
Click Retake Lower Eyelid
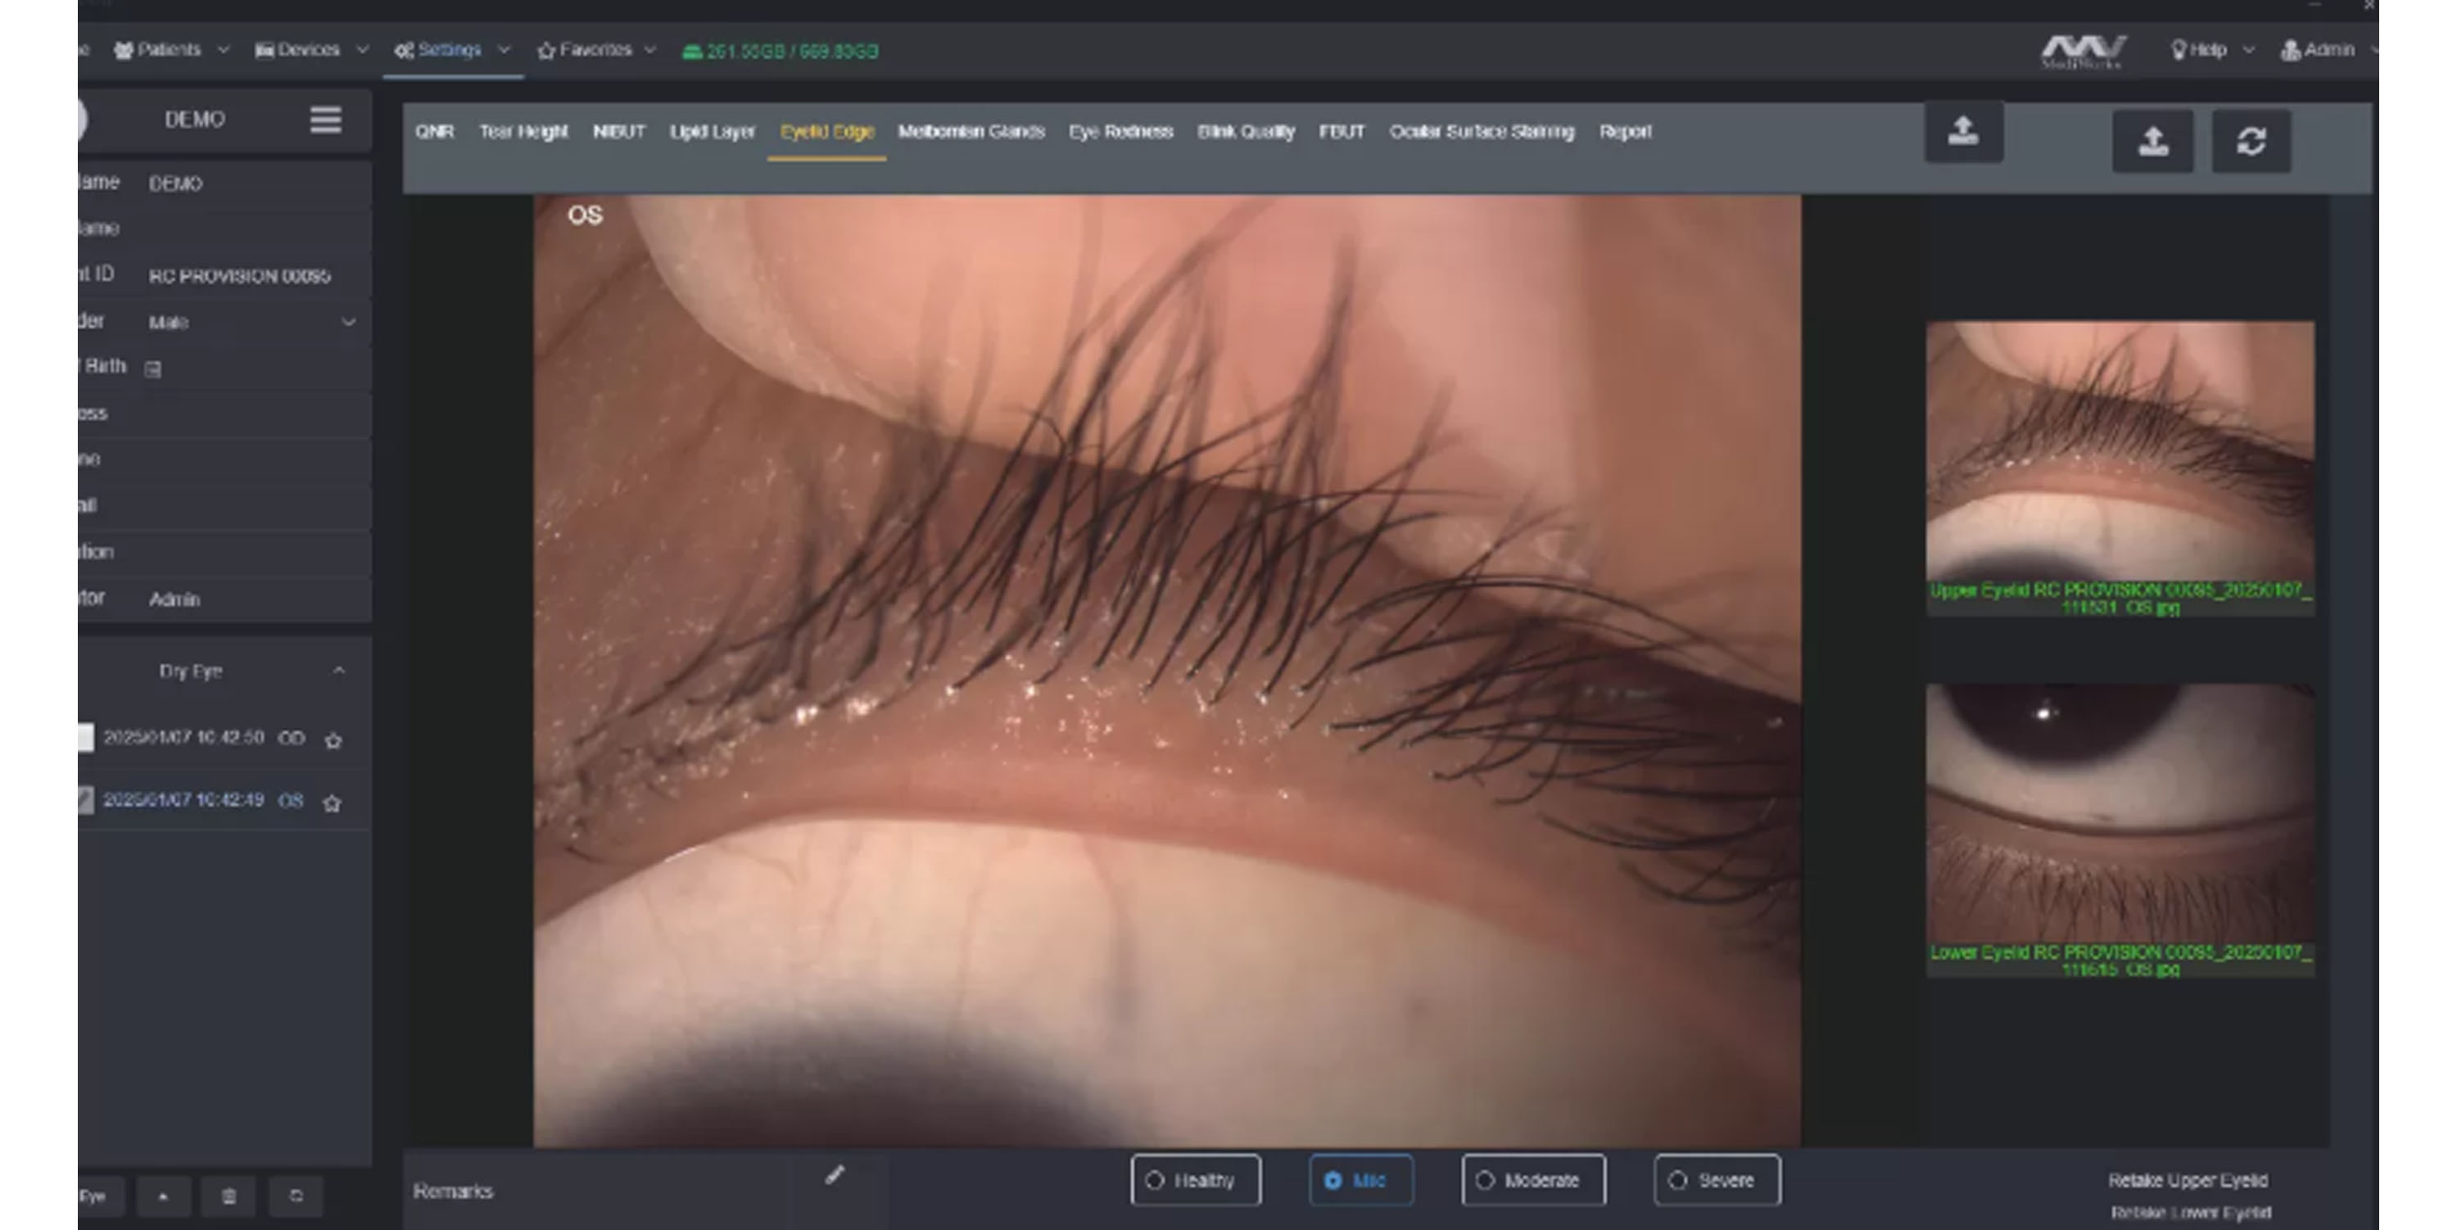coord(2190,1213)
